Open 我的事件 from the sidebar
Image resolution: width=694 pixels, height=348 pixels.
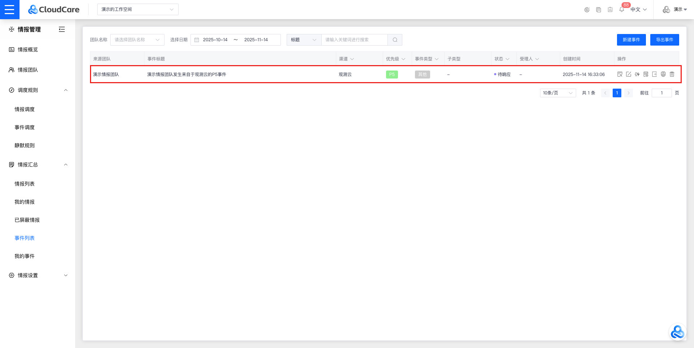pyautogui.click(x=25, y=256)
